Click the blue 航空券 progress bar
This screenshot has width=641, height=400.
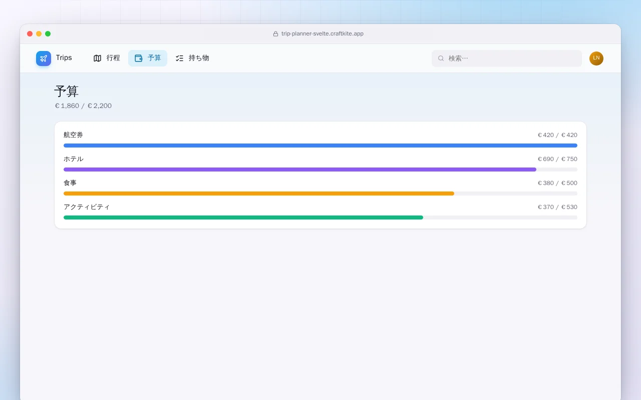[320, 145]
